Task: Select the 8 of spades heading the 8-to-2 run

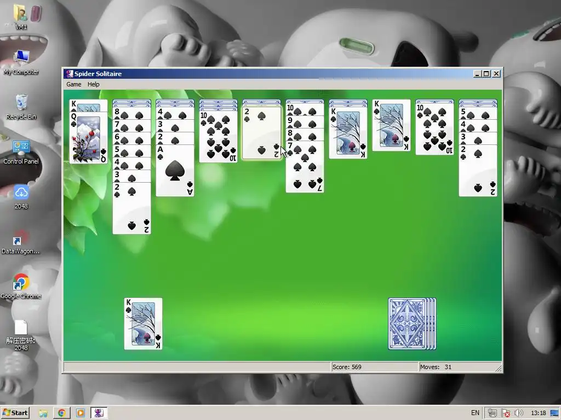Action: [x=131, y=113]
